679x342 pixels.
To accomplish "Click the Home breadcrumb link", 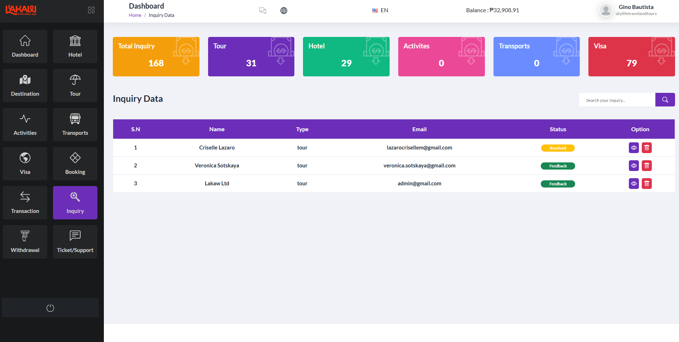I will [x=135, y=15].
